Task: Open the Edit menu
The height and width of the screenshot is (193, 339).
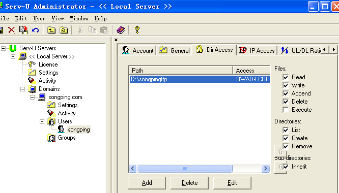Action: click(x=21, y=19)
